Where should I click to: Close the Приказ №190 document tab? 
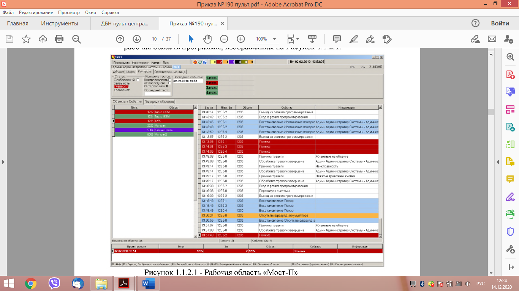pos(223,23)
